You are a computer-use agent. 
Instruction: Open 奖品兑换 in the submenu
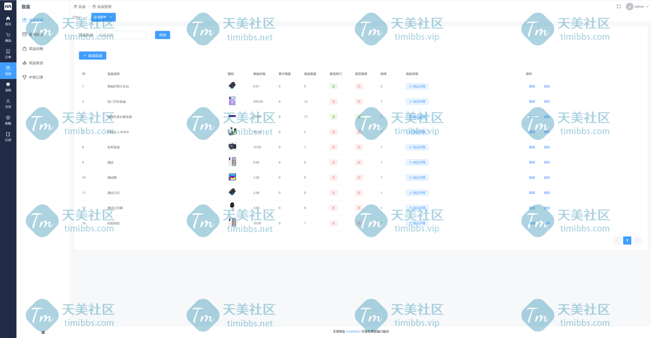(x=36, y=49)
